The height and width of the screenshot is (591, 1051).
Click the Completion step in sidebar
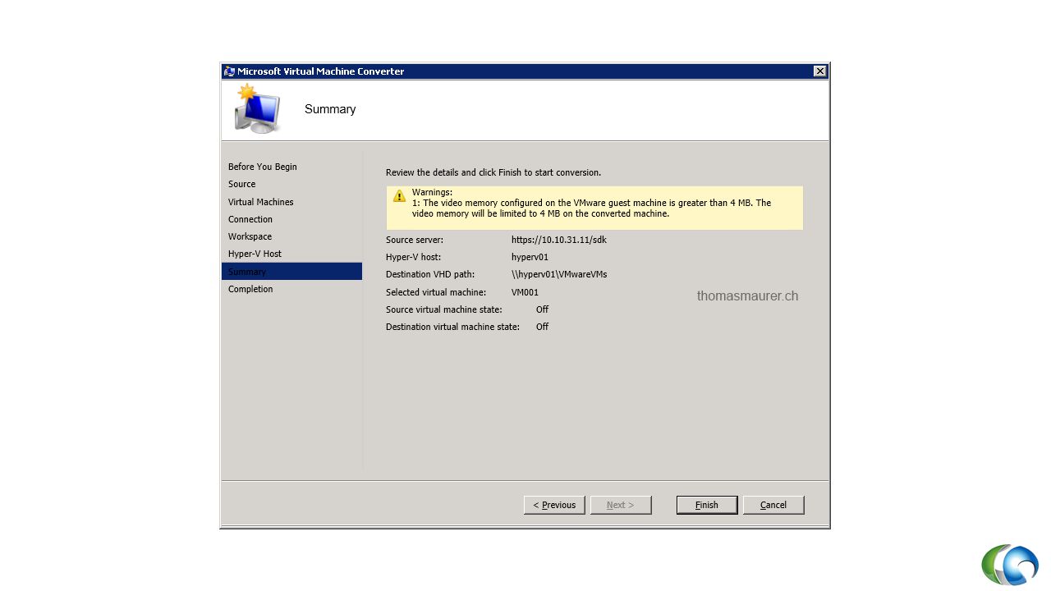250,289
